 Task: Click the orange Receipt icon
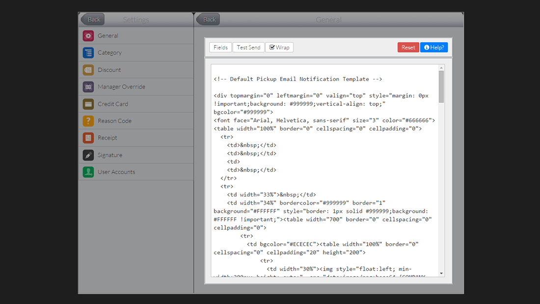(88, 138)
